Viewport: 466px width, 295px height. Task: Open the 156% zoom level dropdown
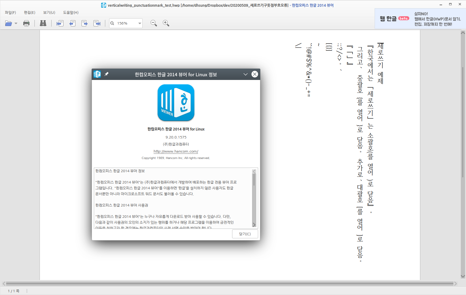(139, 23)
